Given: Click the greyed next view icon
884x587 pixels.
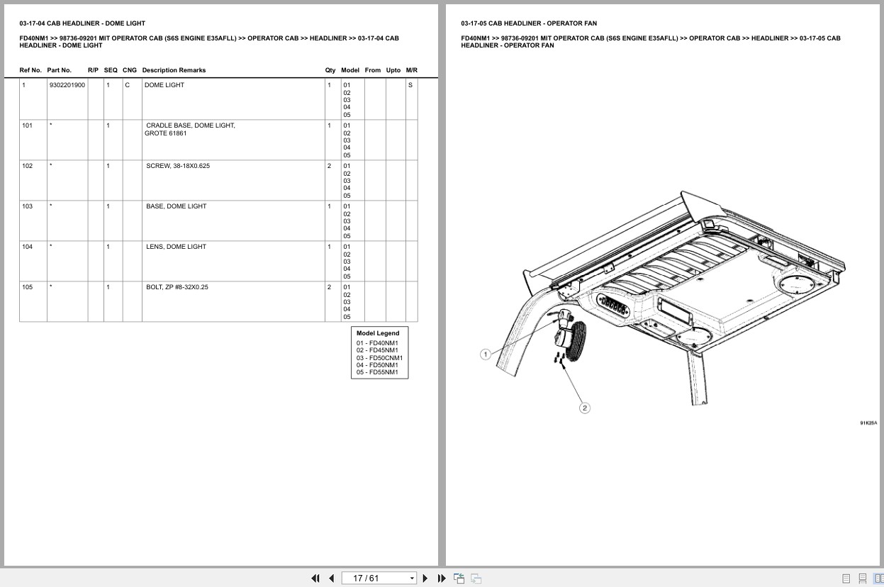Looking at the screenshot, I should click(476, 578).
